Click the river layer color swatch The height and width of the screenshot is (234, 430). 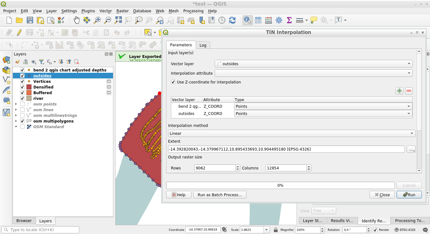pyautogui.click(x=29, y=98)
